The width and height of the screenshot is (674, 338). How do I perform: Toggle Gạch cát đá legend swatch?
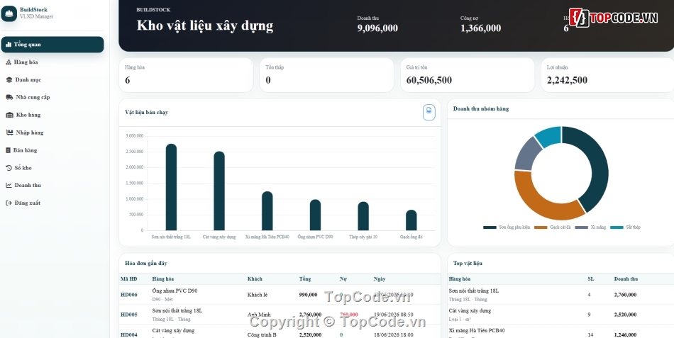(x=541, y=227)
